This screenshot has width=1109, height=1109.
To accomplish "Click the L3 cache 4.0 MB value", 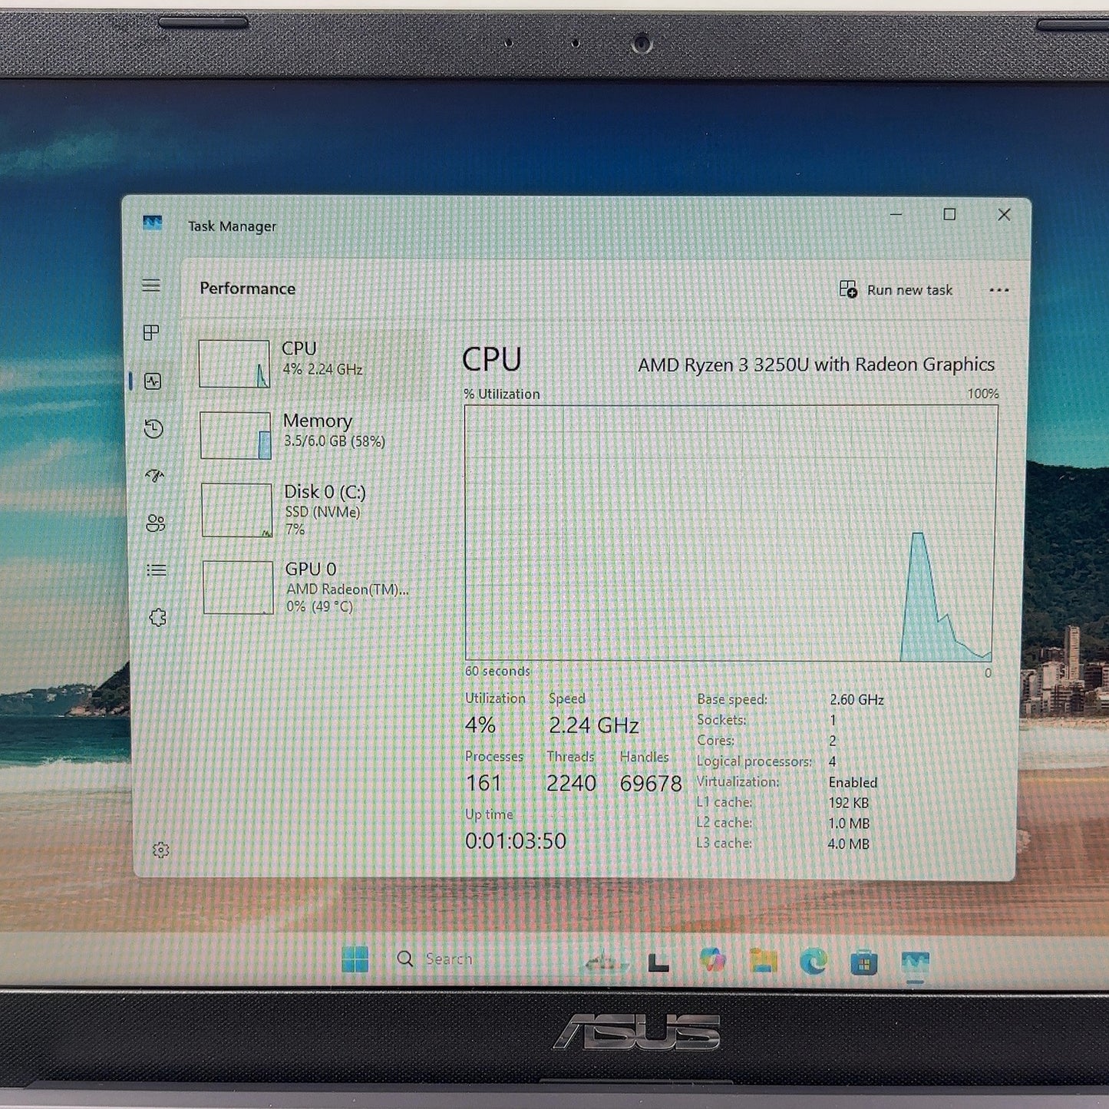I will tap(848, 844).
